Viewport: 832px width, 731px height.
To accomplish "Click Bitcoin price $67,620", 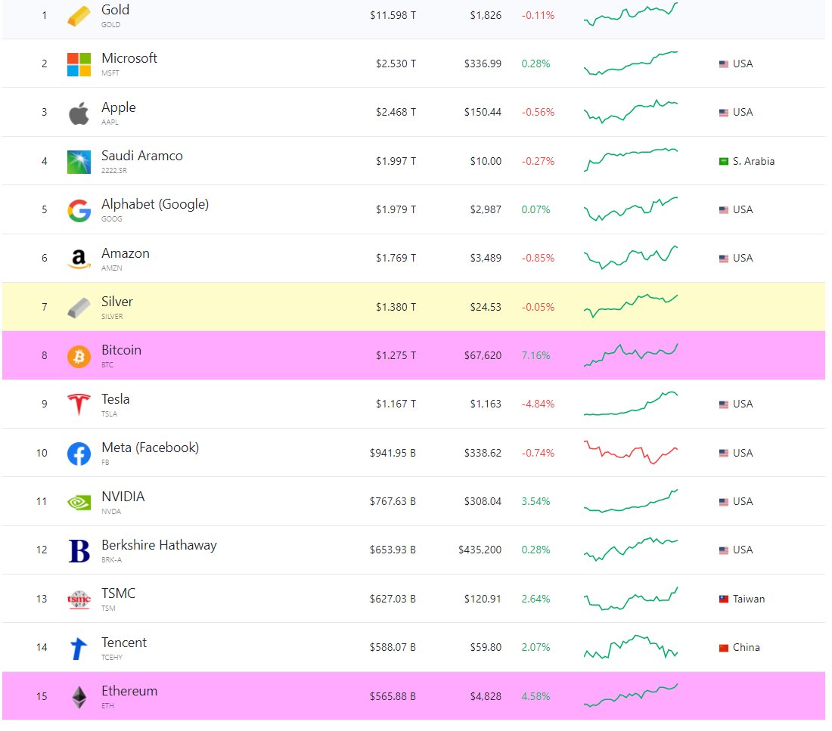I will tap(483, 356).
